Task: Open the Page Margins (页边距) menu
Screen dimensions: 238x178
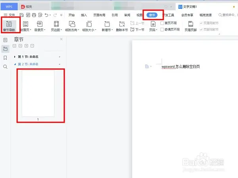Action: pyautogui.click(x=56, y=26)
